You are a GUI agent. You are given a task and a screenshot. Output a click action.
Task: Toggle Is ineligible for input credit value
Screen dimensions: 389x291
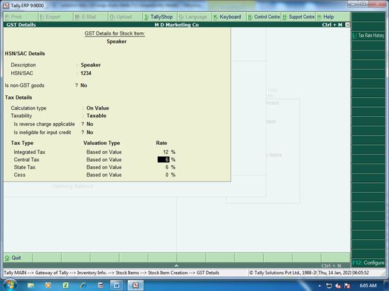pyautogui.click(x=90, y=132)
